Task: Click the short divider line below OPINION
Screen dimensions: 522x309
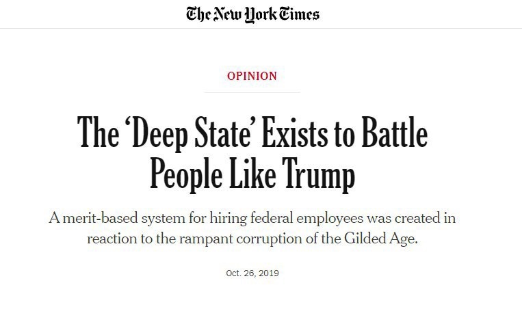Action: 252,92
